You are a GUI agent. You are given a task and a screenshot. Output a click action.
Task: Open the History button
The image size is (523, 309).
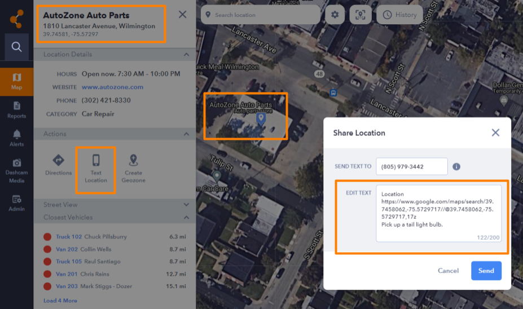tap(399, 15)
